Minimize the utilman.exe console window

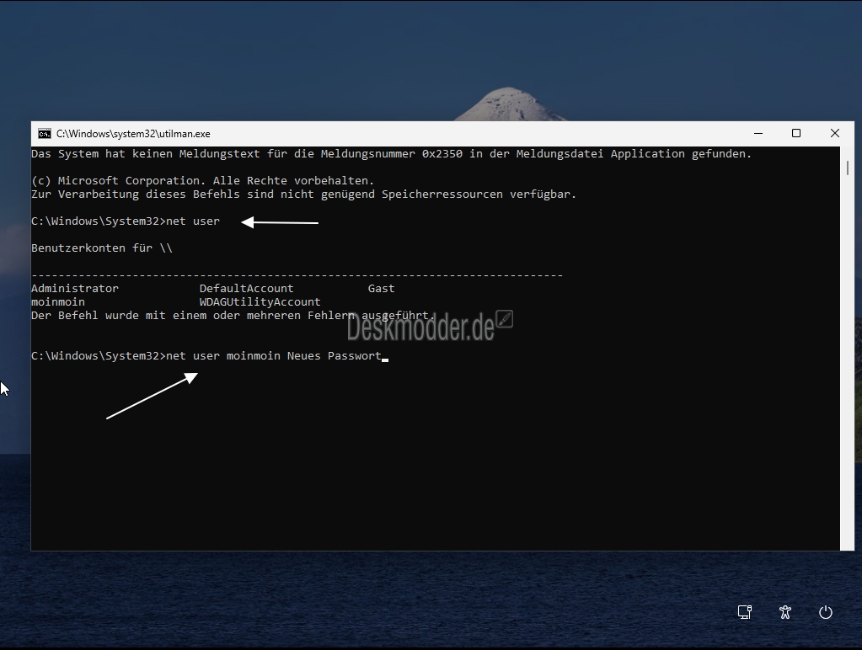click(x=758, y=134)
